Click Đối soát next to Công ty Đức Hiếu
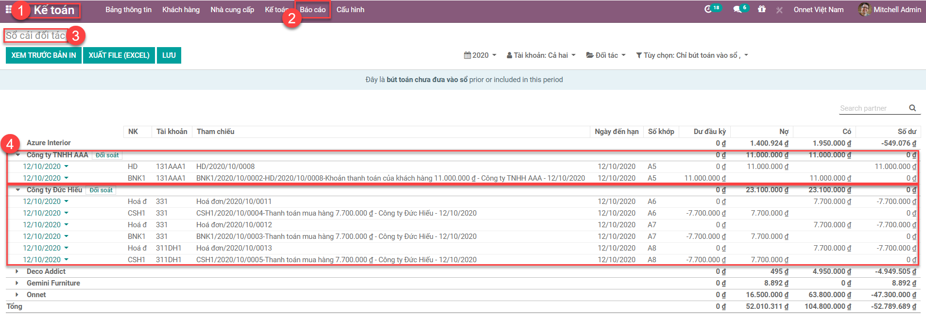The width and height of the screenshot is (926, 320). tap(101, 190)
